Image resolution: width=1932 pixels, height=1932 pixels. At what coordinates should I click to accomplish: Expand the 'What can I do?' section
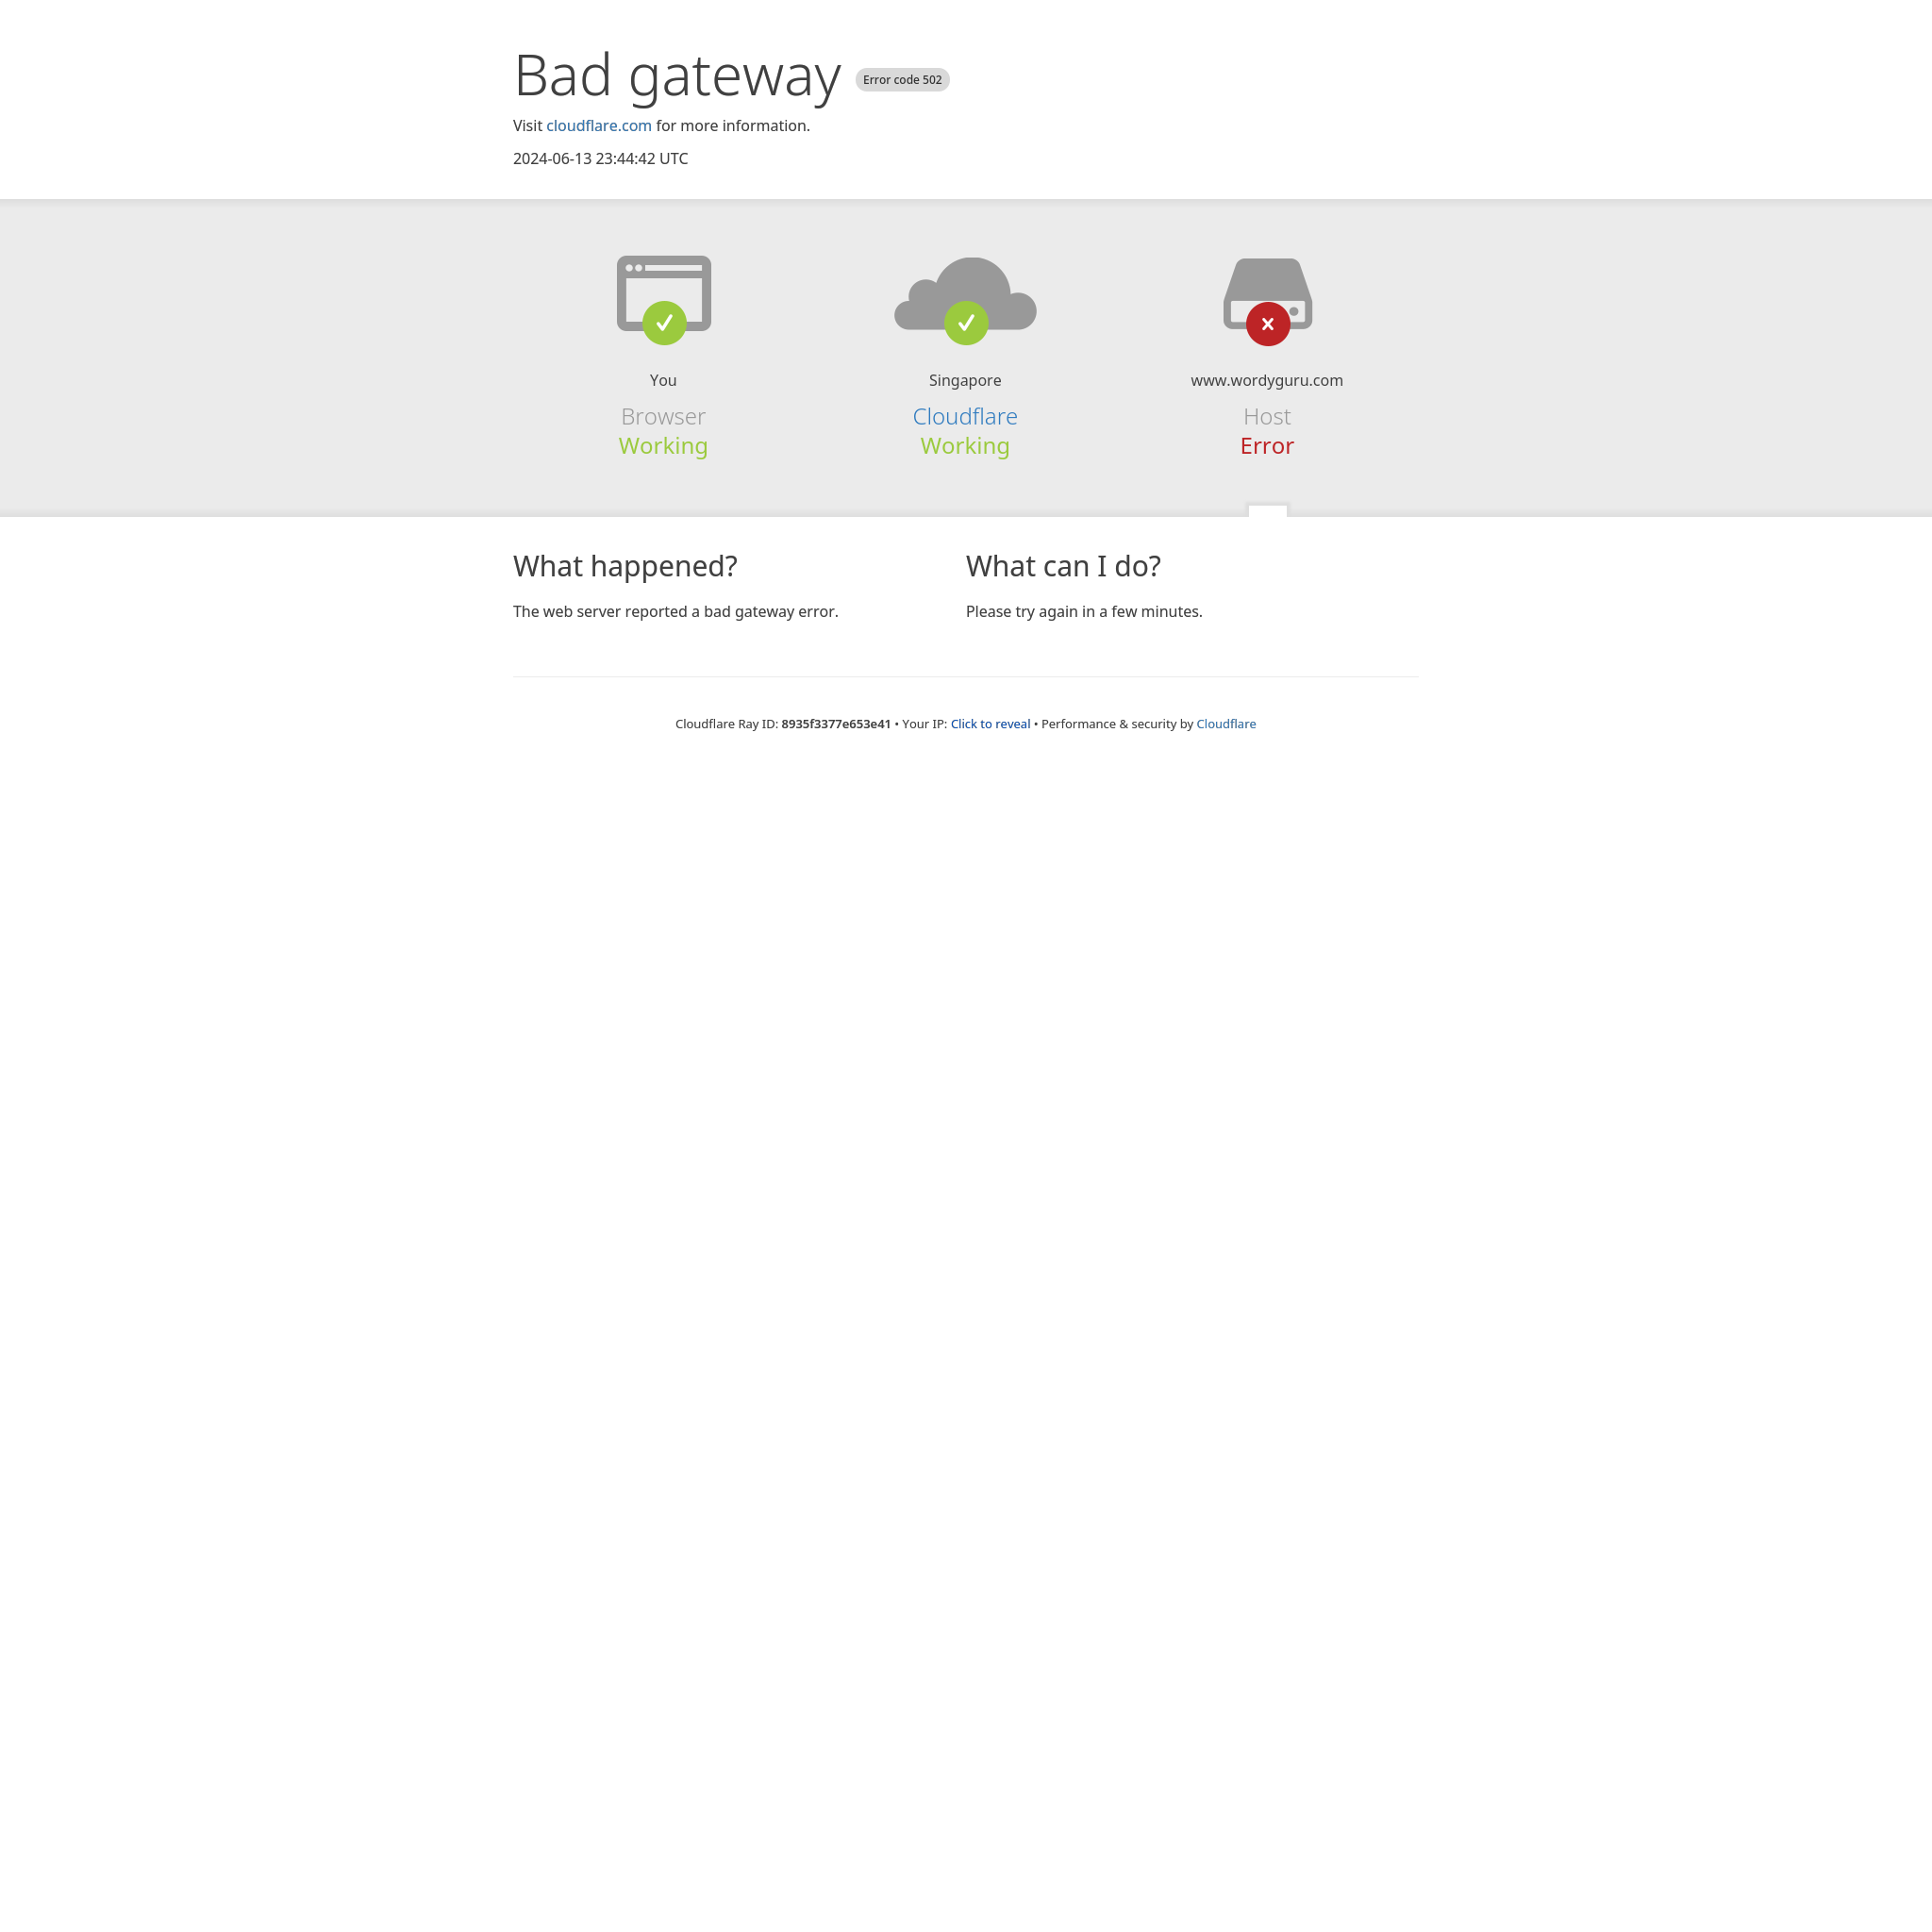click(x=1063, y=564)
